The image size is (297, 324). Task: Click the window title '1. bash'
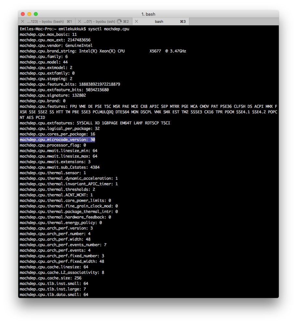[148, 14]
